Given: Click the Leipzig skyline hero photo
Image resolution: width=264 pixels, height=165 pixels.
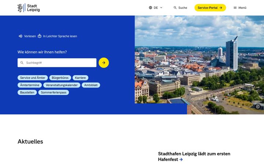Looking at the screenshot, I should [199, 65].
